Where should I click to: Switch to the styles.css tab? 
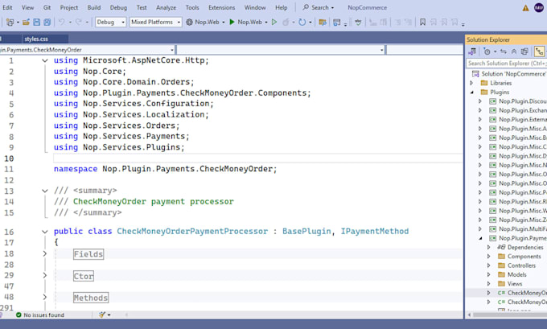45,39
